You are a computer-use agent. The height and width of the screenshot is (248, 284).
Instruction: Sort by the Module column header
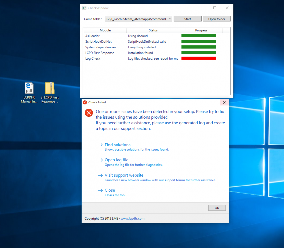pos(105,30)
